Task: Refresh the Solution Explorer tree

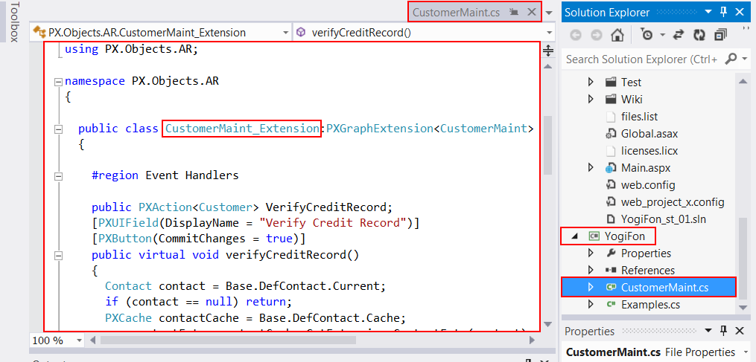Action: pos(699,35)
